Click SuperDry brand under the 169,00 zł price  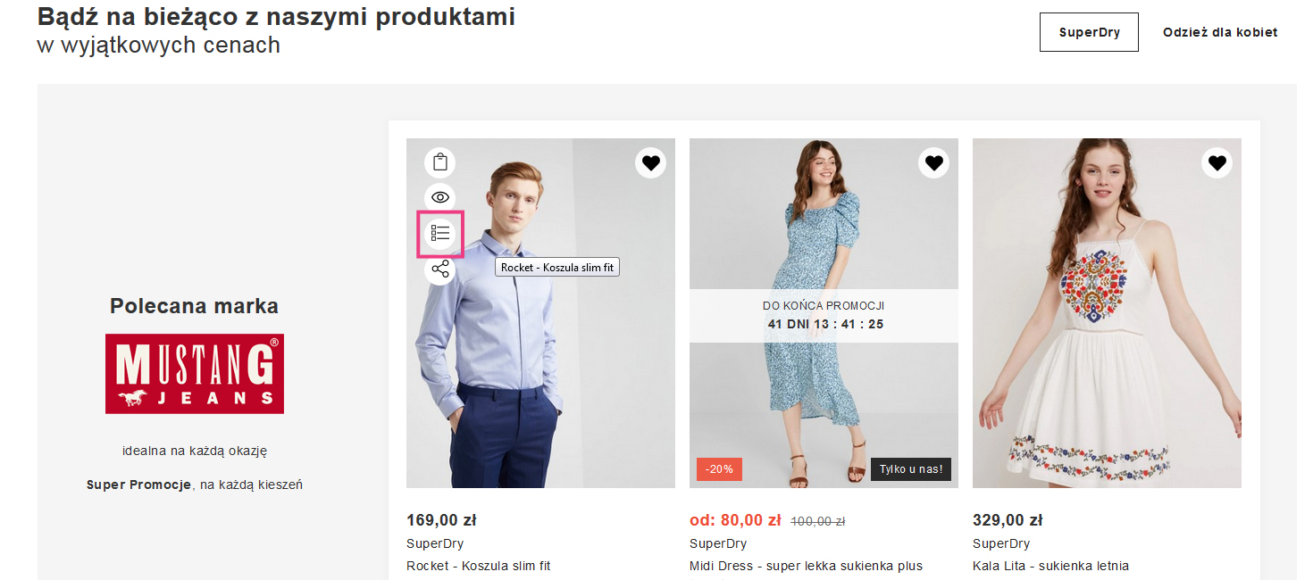(x=435, y=543)
